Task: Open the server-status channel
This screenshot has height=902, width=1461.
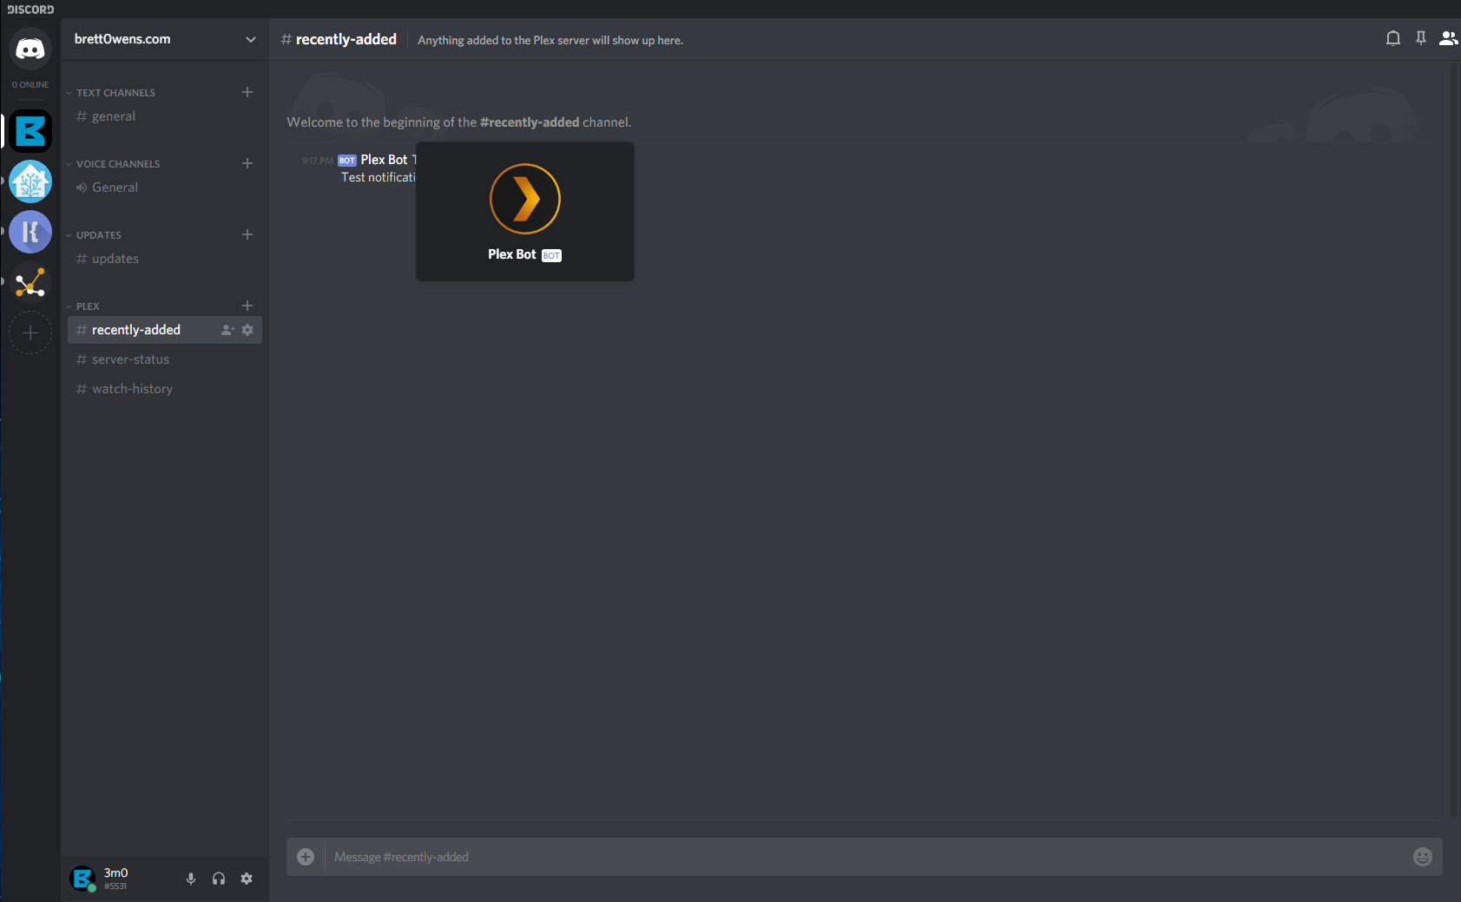Action: [165, 359]
